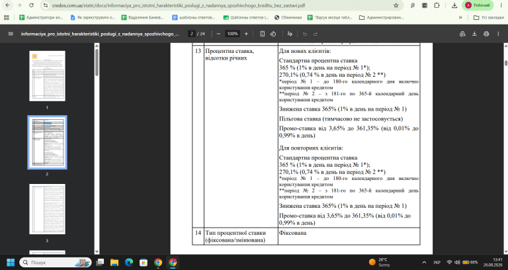Open the Робочий profile menu

478,5
